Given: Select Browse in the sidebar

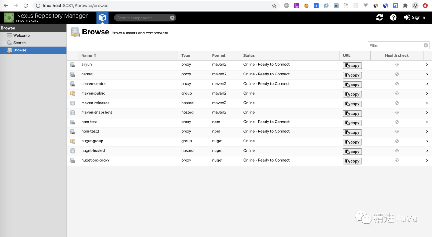Looking at the screenshot, I should click(33, 50).
